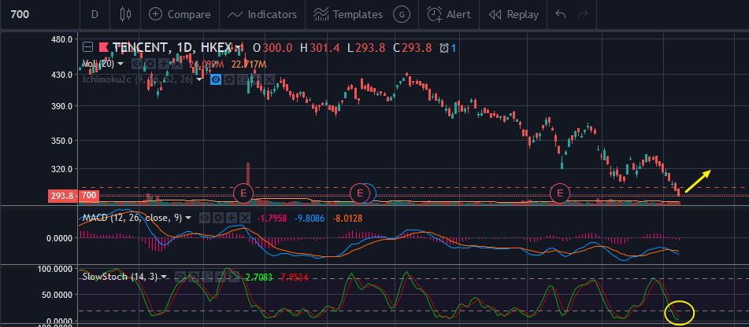Open the Ichimoku2c source code braces icon

pyautogui.click(x=243, y=79)
